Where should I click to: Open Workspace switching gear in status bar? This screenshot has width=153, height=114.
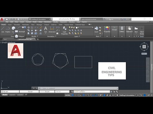[117, 95]
